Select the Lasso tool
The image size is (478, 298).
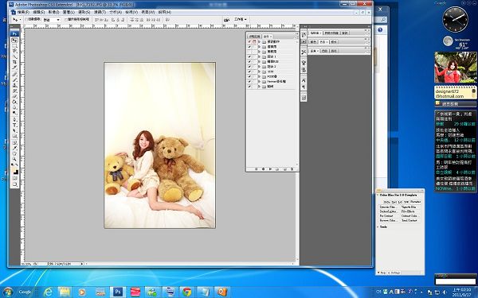(x=14, y=52)
